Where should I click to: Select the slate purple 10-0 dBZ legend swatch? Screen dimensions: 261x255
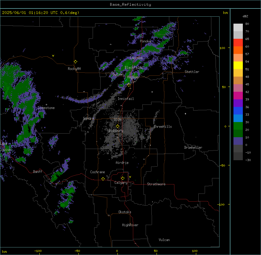[238, 141]
